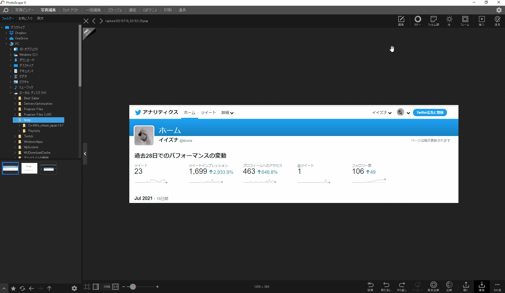
Task: Open the 光 light effects panel
Action: 449,21
